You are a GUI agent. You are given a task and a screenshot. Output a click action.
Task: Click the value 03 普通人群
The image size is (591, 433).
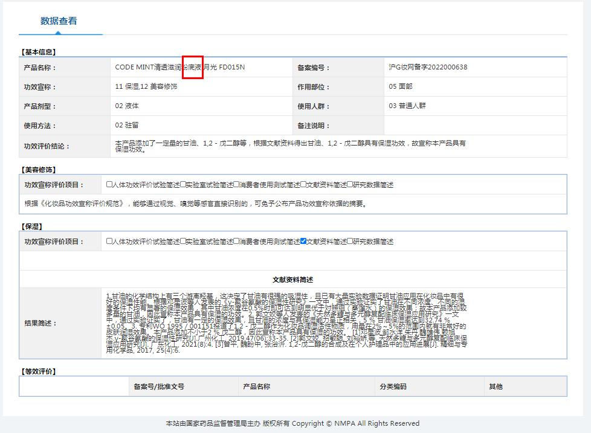pyautogui.click(x=407, y=106)
